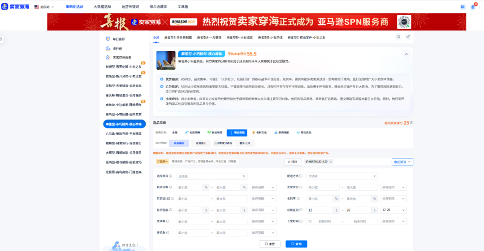Viewport: 484px width, 251px height.
Task: Open the 综合收藏库 top menu
Action: (x=158, y=6)
